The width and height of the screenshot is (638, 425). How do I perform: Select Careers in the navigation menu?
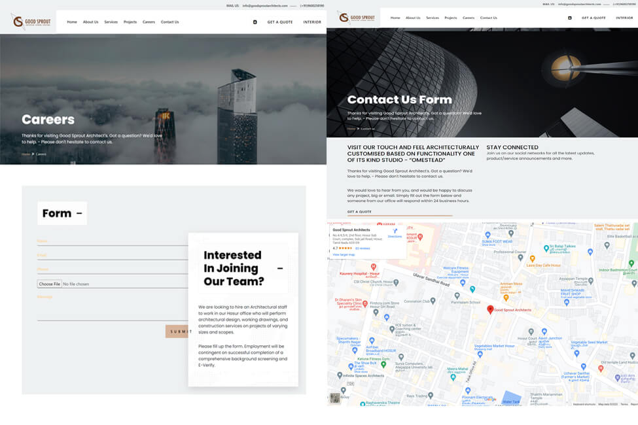(x=149, y=22)
